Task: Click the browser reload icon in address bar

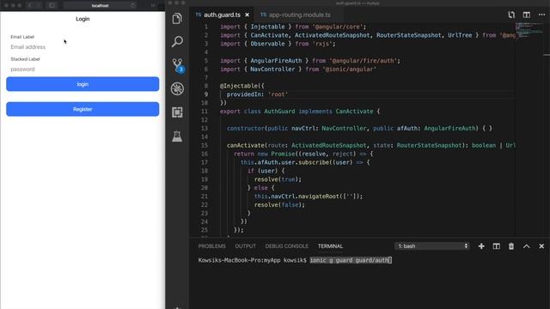Action: [x=133, y=5]
